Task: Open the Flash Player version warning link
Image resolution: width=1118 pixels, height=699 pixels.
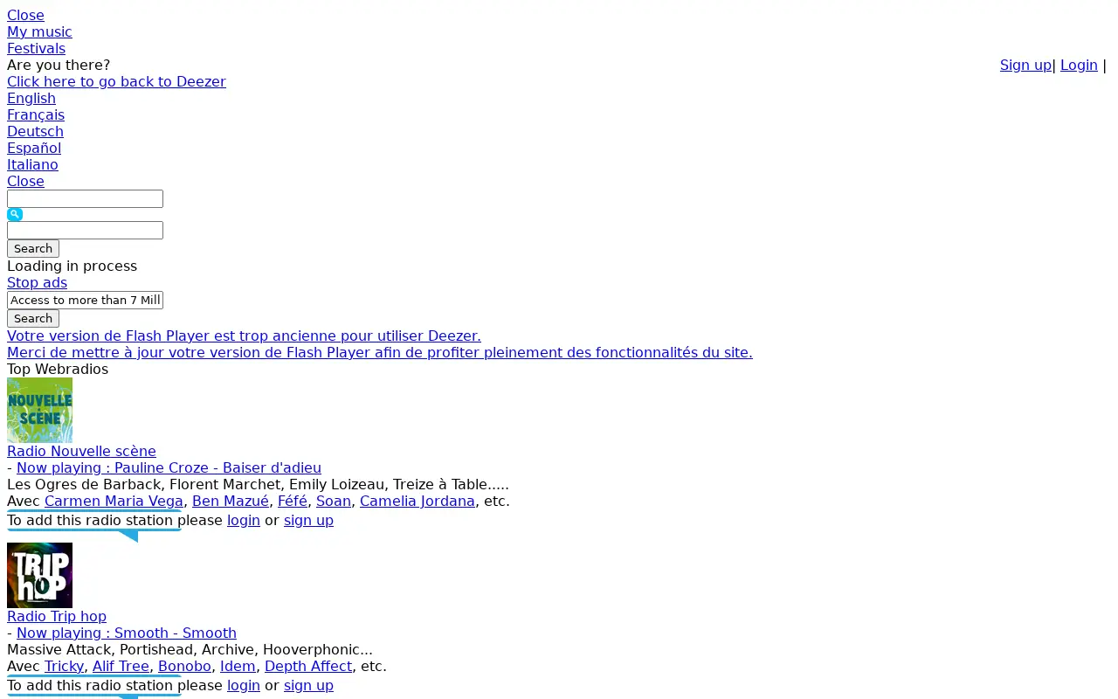Action: 244,336
